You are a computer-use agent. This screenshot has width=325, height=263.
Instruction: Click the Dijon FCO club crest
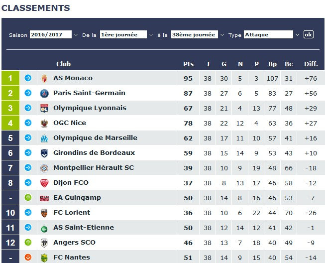click(x=44, y=183)
